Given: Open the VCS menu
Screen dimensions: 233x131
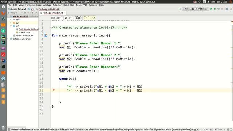Looking at the screenshot, I should pos(85,5).
